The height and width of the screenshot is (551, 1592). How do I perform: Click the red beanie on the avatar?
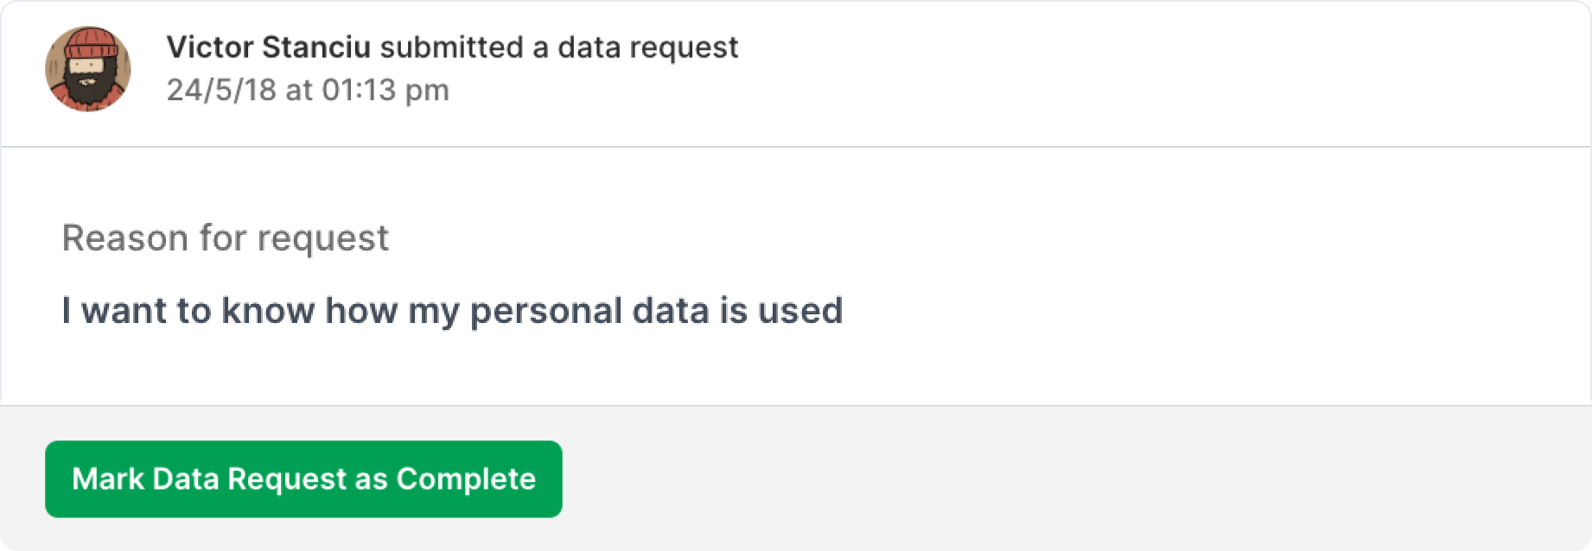[x=88, y=41]
